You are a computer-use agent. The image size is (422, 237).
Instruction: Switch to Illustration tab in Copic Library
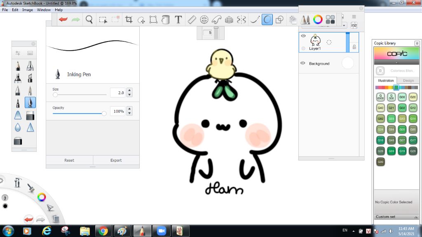pyautogui.click(x=385, y=81)
